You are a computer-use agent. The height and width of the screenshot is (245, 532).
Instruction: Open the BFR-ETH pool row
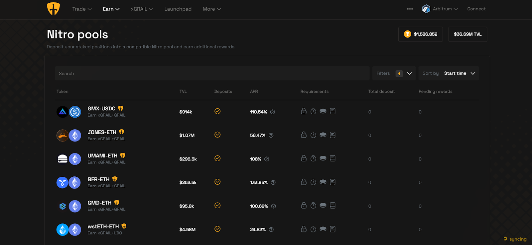point(267,182)
